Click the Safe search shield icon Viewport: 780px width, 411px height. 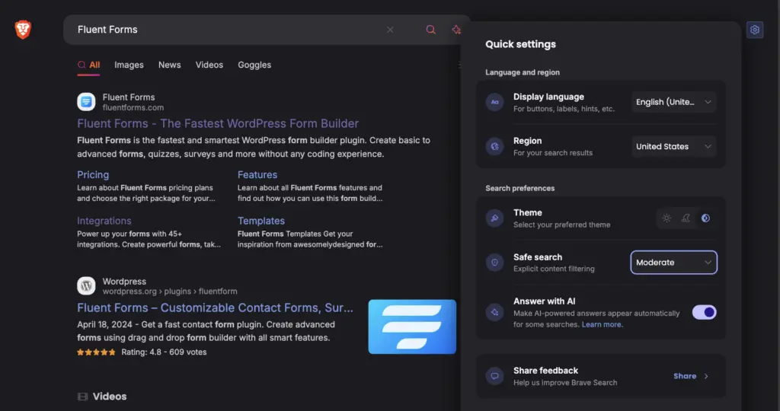[494, 263]
